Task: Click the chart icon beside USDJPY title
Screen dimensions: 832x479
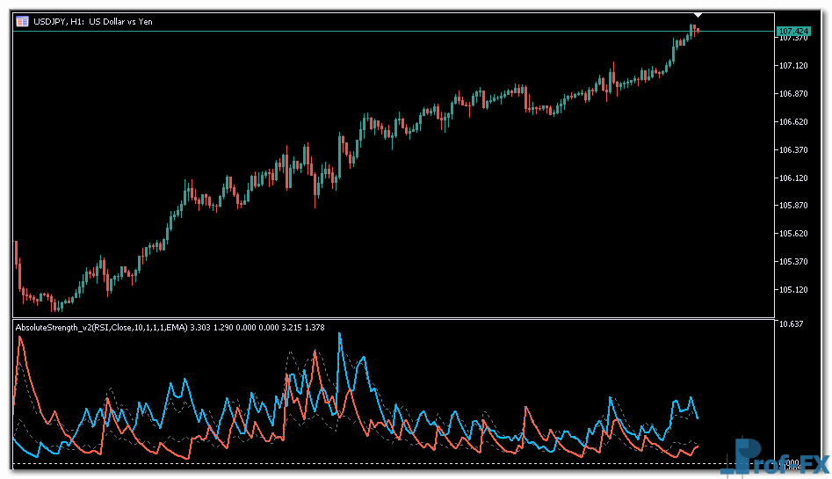Action: pos(21,21)
